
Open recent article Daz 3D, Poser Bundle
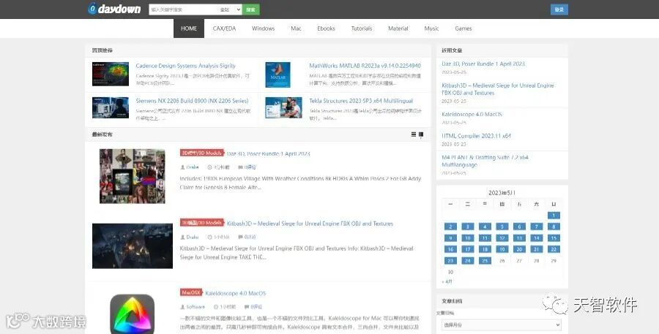click(x=483, y=64)
